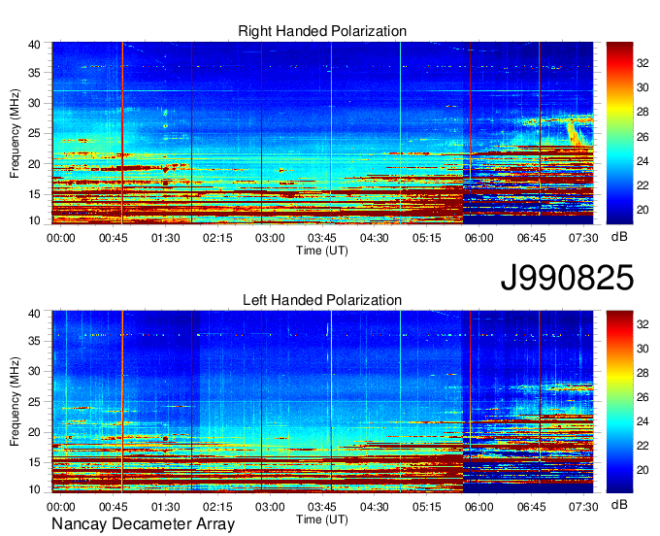Image resolution: width=660 pixels, height=536 pixels.
Task: Click the Left Handed Polarization title
Action: pyautogui.click(x=322, y=300)
